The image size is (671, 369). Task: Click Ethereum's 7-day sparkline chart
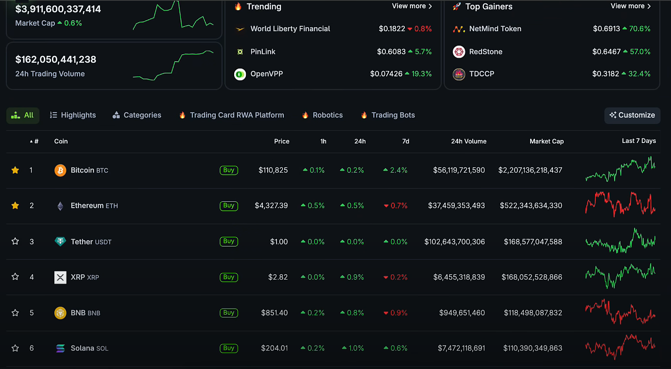[620, 206]
